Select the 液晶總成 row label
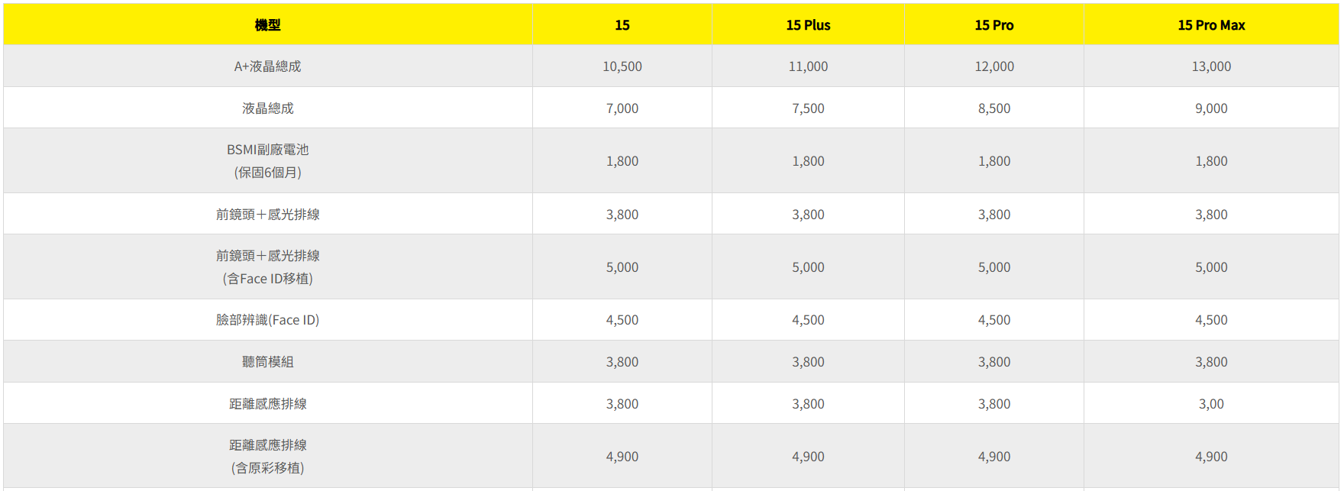This screenshot has width=1344, height=491. click(267, 108)
